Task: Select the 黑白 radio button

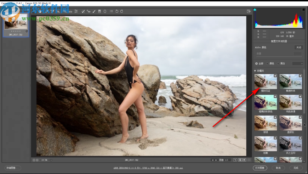Action: tap(278, 63)
